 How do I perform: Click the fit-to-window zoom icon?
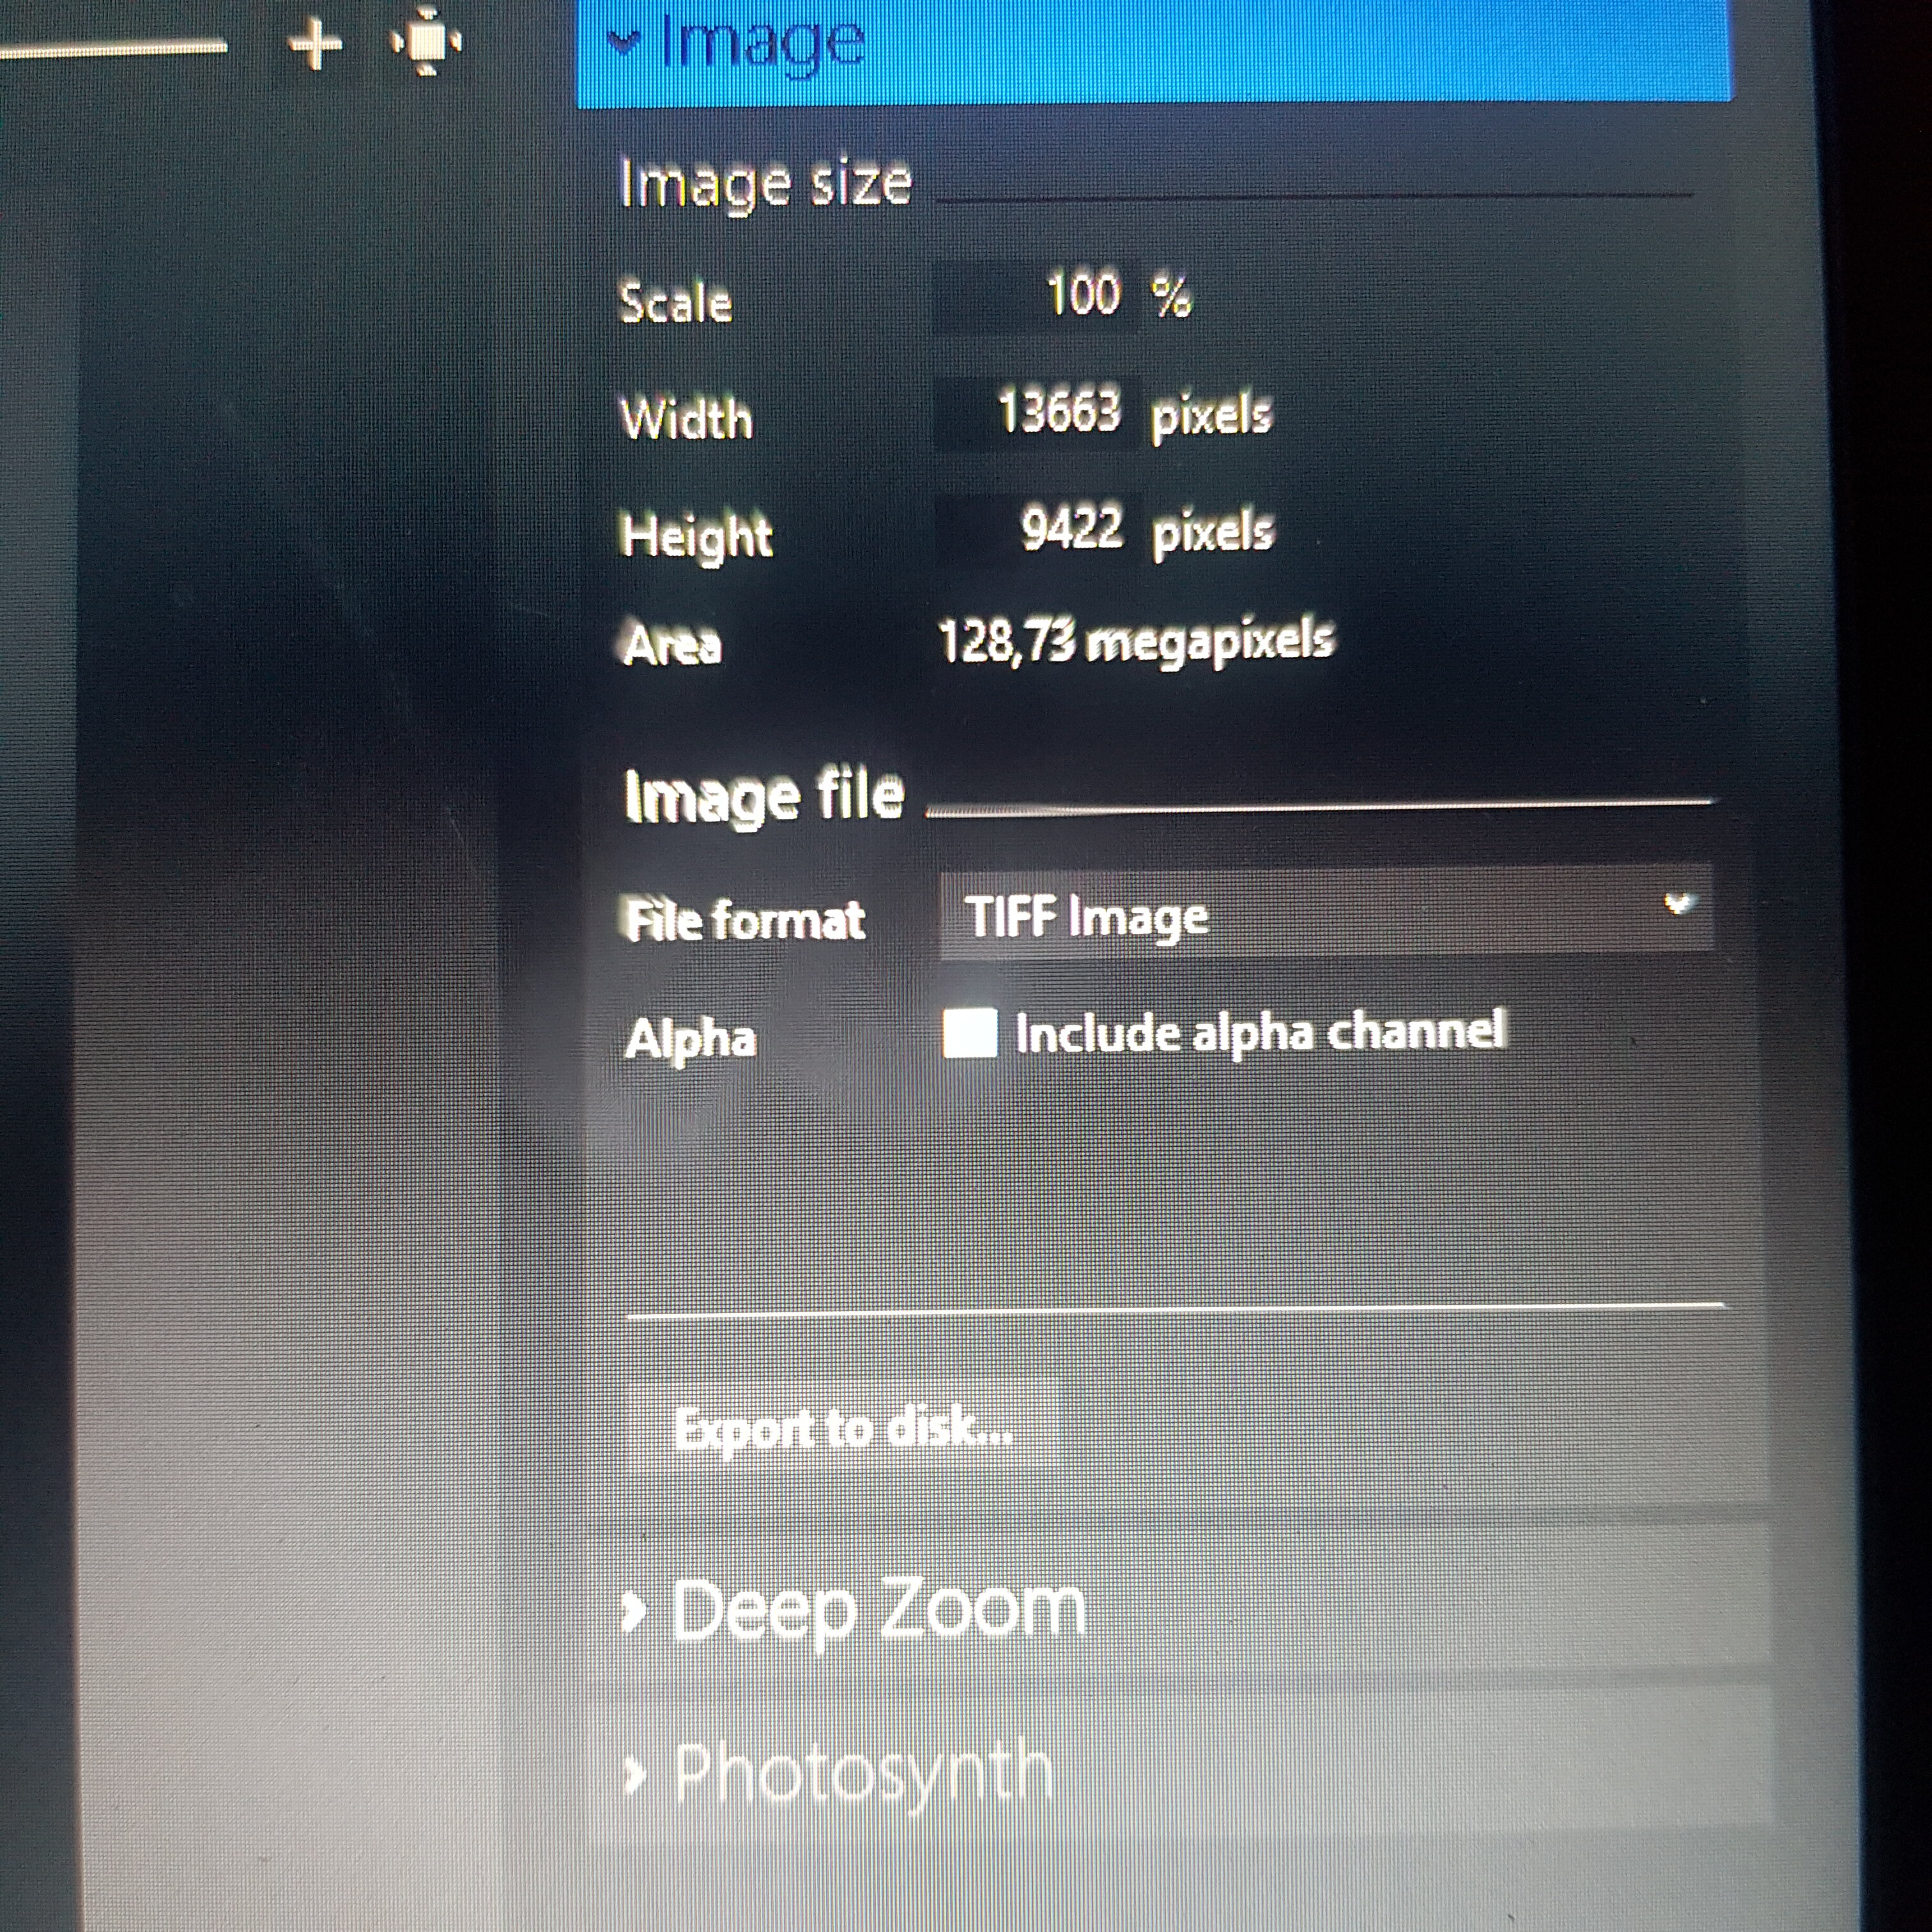(x=427, y=42)
